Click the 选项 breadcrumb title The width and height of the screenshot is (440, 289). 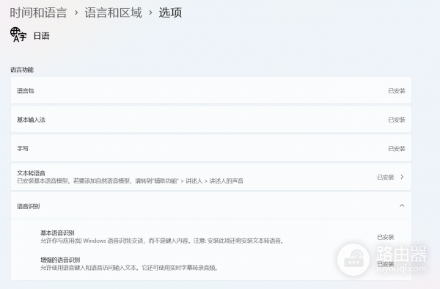(x=170, y=12)
